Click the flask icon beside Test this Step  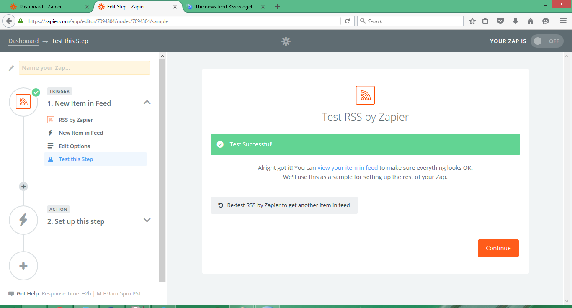click(x=50, y=159)
